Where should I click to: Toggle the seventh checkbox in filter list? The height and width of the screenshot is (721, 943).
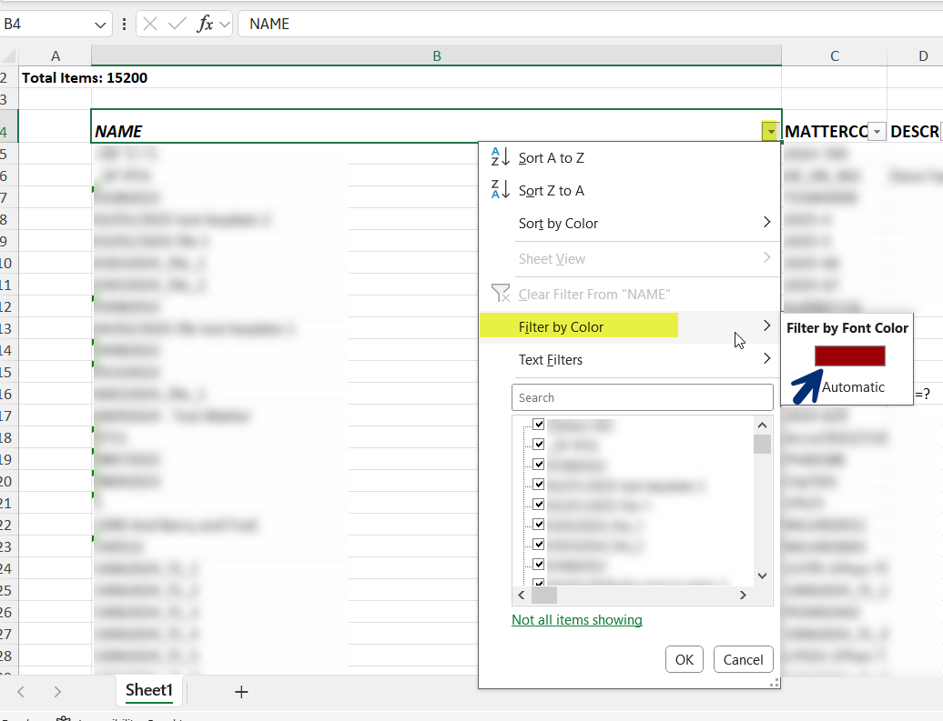[x=538, y=544]
